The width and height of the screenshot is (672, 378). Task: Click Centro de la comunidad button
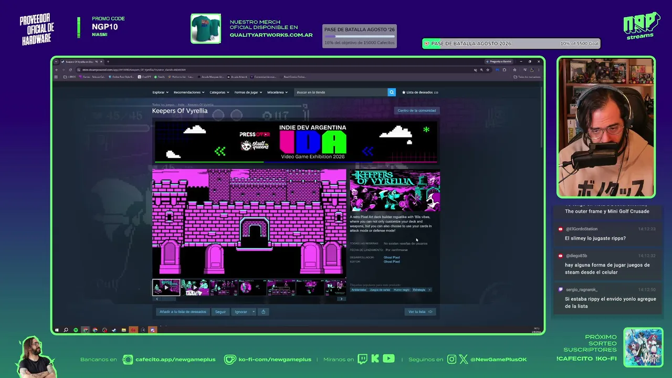(417, 110)
